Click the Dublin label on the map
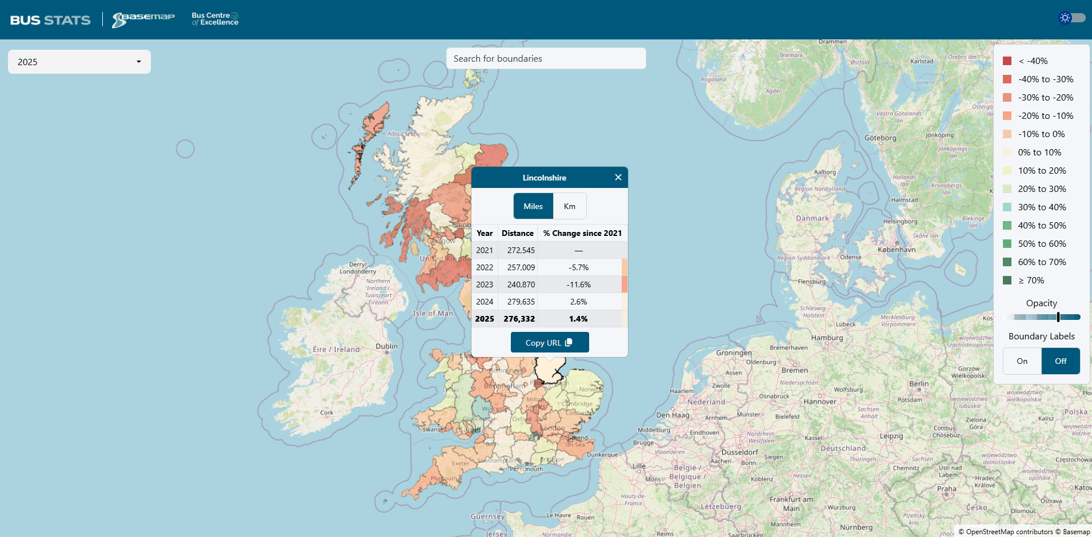Image resolution: width=1092 pixels, height=537 pixels. point(387,346)
